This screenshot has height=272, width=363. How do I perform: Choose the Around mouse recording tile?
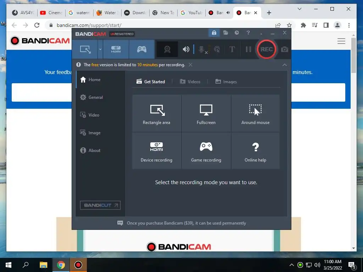point(255,113)
